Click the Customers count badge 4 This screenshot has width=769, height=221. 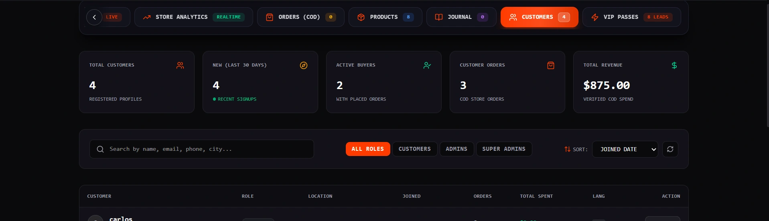pyautogui.click(x=564, y=17)
